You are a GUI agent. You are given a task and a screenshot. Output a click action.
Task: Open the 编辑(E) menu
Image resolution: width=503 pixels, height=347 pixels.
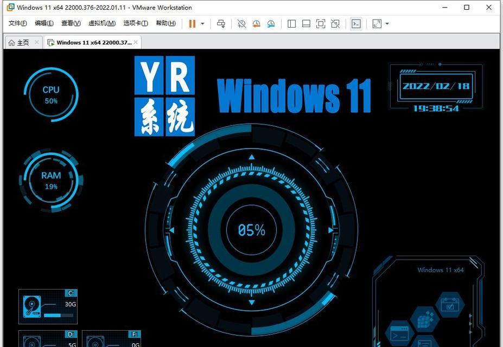[x=44, y=23]
